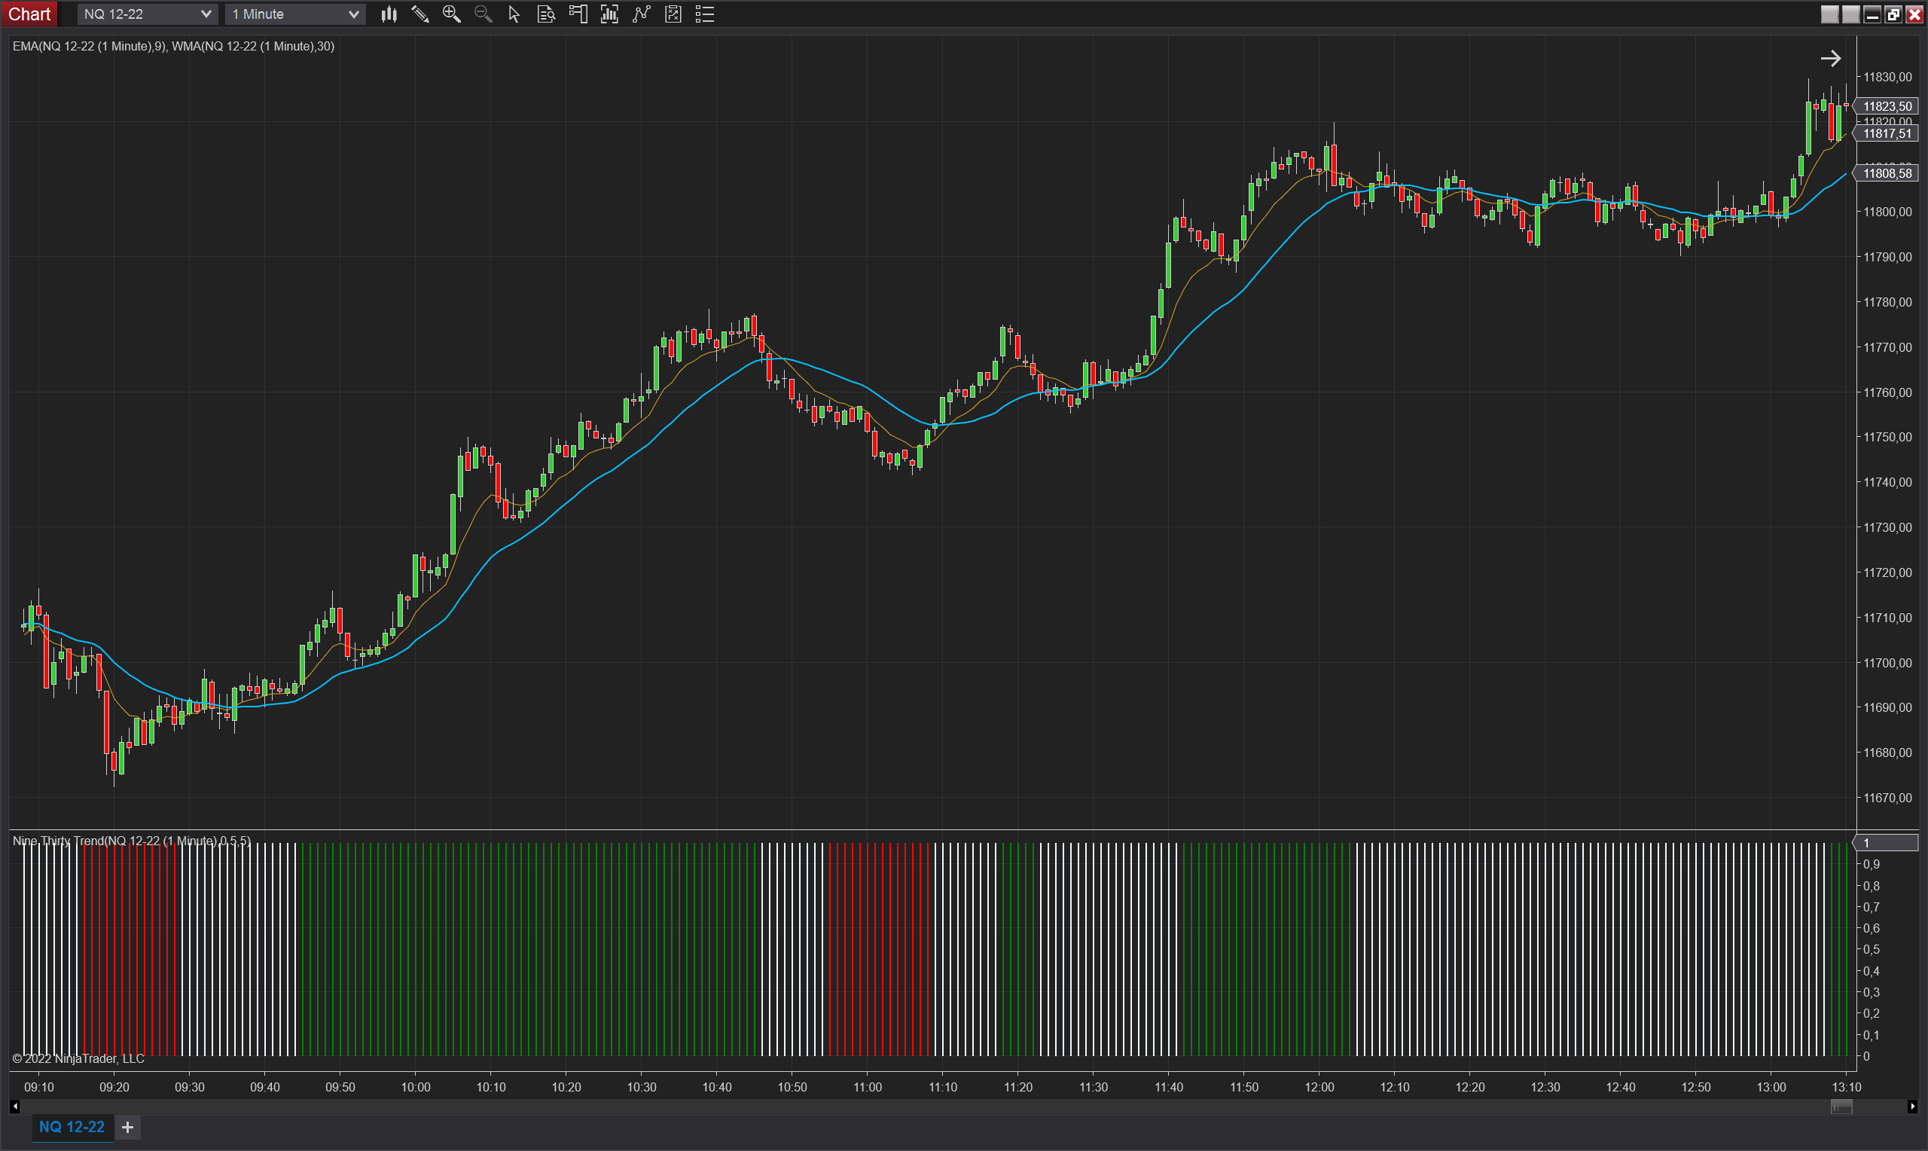Click the left scroll arrow of horizontal scrollbar

pyautogui.click(x=15, y=1107)
